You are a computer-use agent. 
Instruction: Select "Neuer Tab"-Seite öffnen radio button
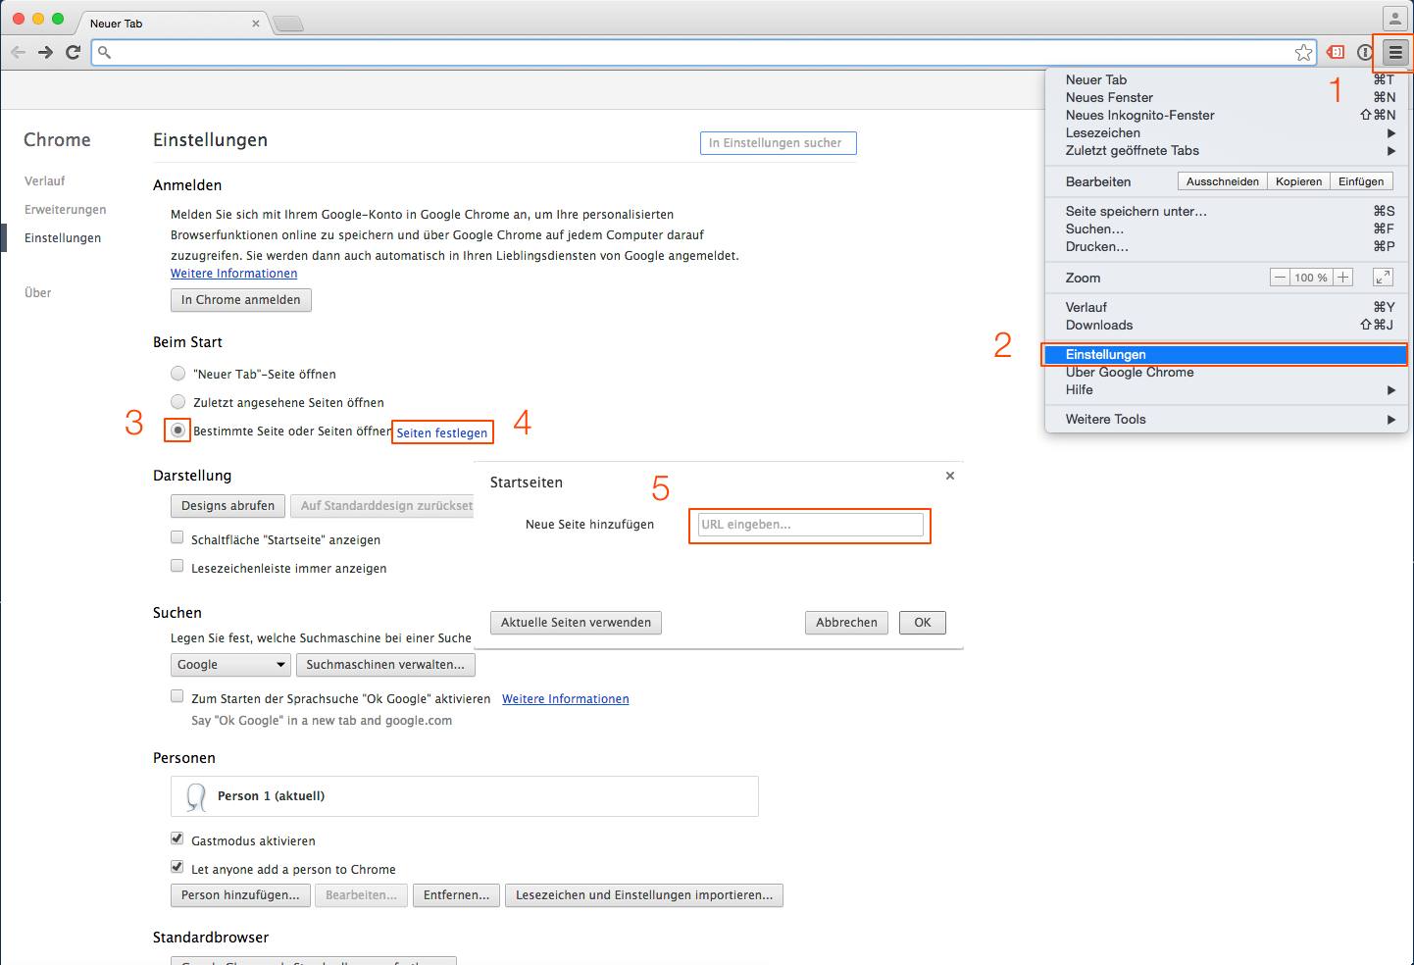click(177, 374)
